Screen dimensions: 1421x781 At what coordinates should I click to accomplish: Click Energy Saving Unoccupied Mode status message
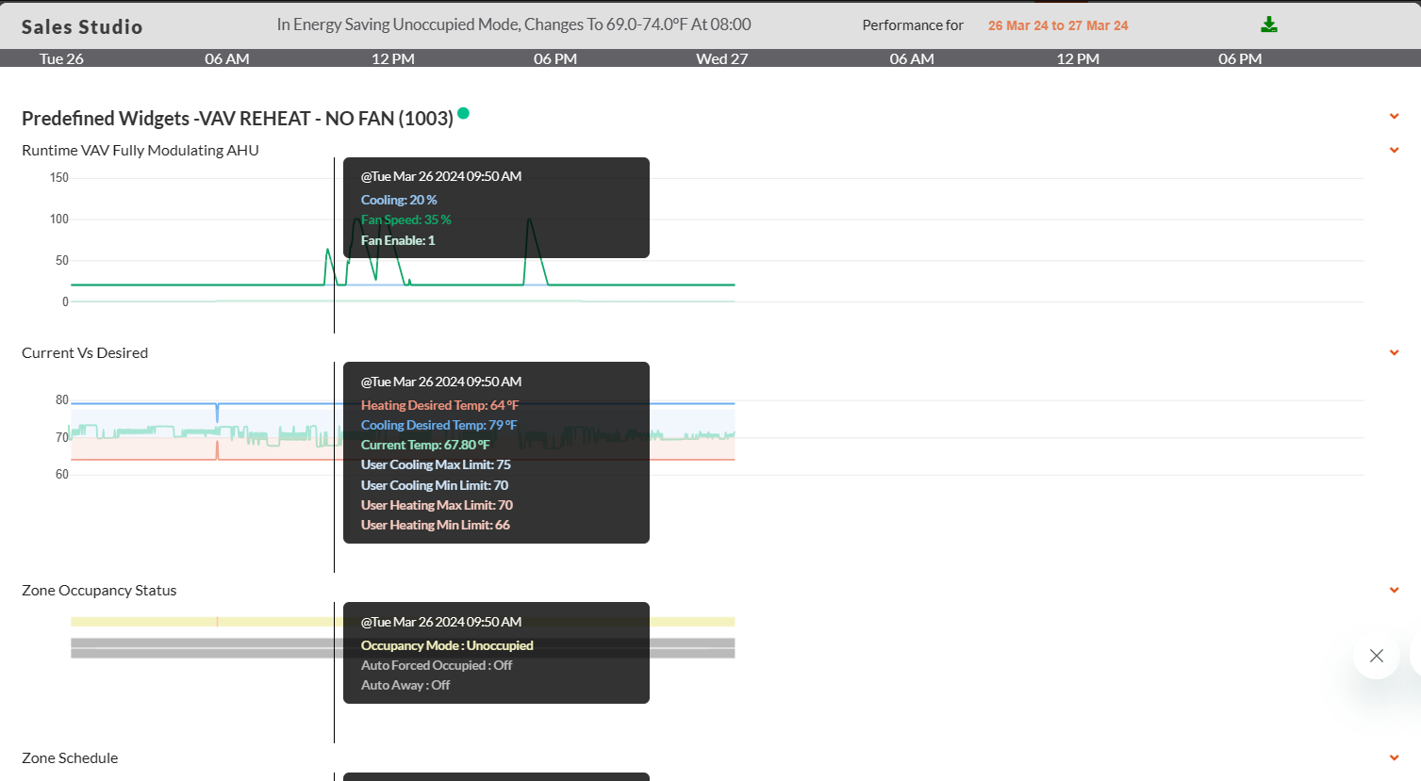pos(514,24)
